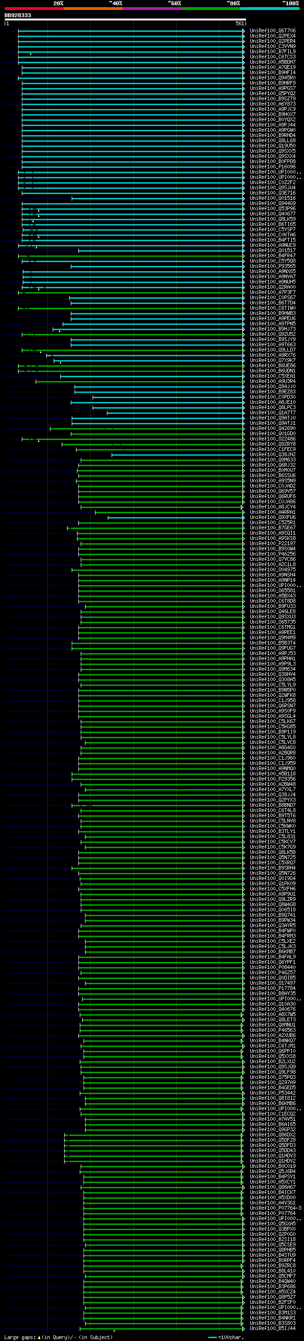Select hit label UniRef100_Q19U50
304x1341 pixels.
tap(272, 146)
